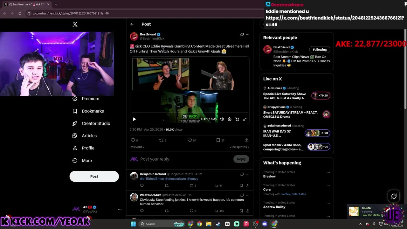Image resolution: width=407 pixels, height=229 pixels.
Task: Share the main post via share icon
Action: pyautogui.click(x=246, y=140)
